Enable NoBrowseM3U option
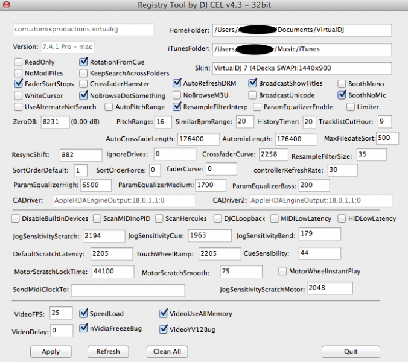 coord(177,95)
